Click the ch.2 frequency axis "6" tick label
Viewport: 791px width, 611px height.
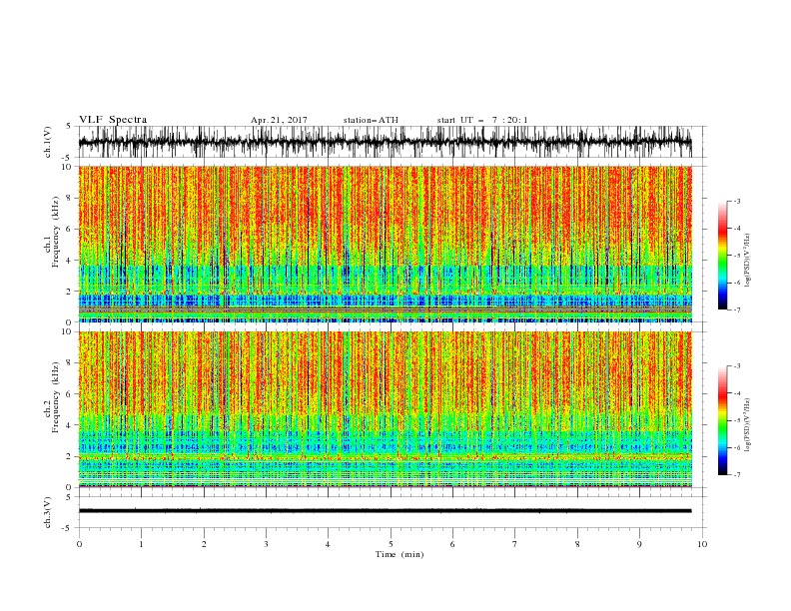click(x=69, y=393)
